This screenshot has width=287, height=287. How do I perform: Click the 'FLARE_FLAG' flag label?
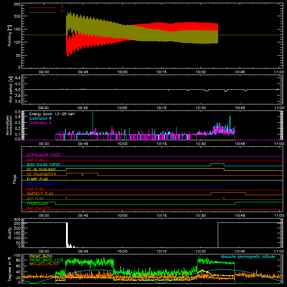[37, 179]
